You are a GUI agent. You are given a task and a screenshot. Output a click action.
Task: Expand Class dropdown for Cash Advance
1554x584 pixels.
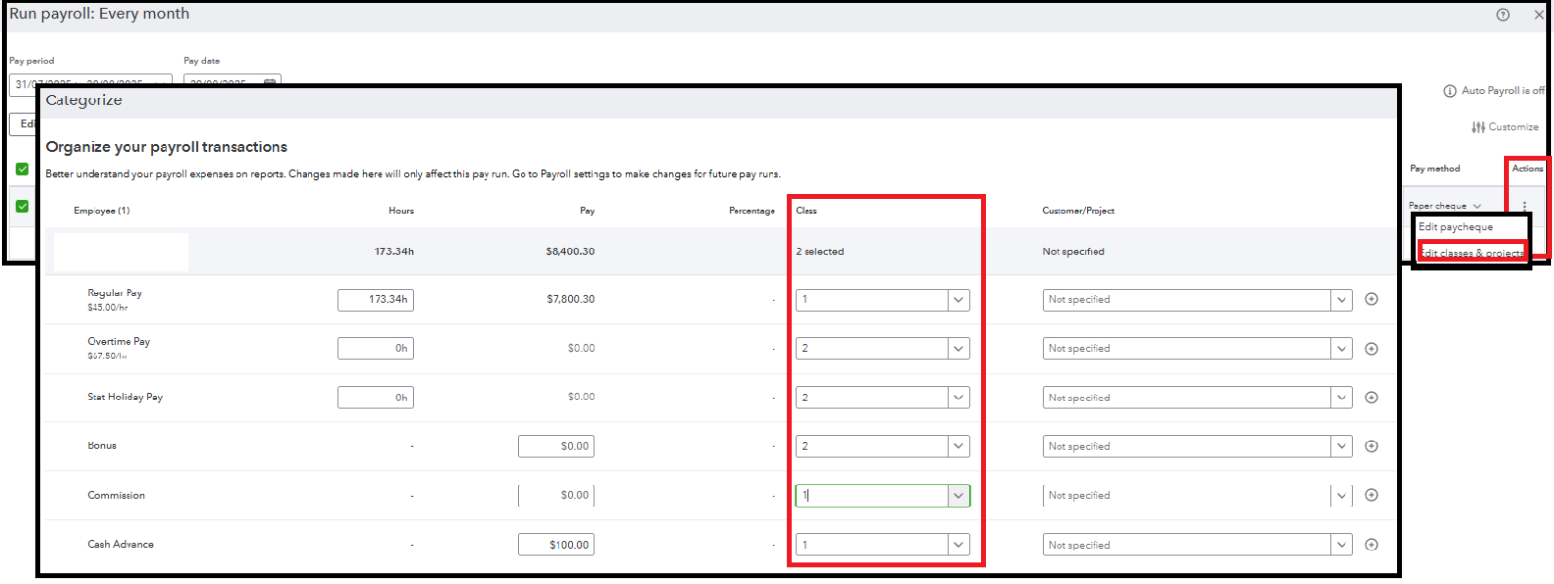(x=958, y=544)
